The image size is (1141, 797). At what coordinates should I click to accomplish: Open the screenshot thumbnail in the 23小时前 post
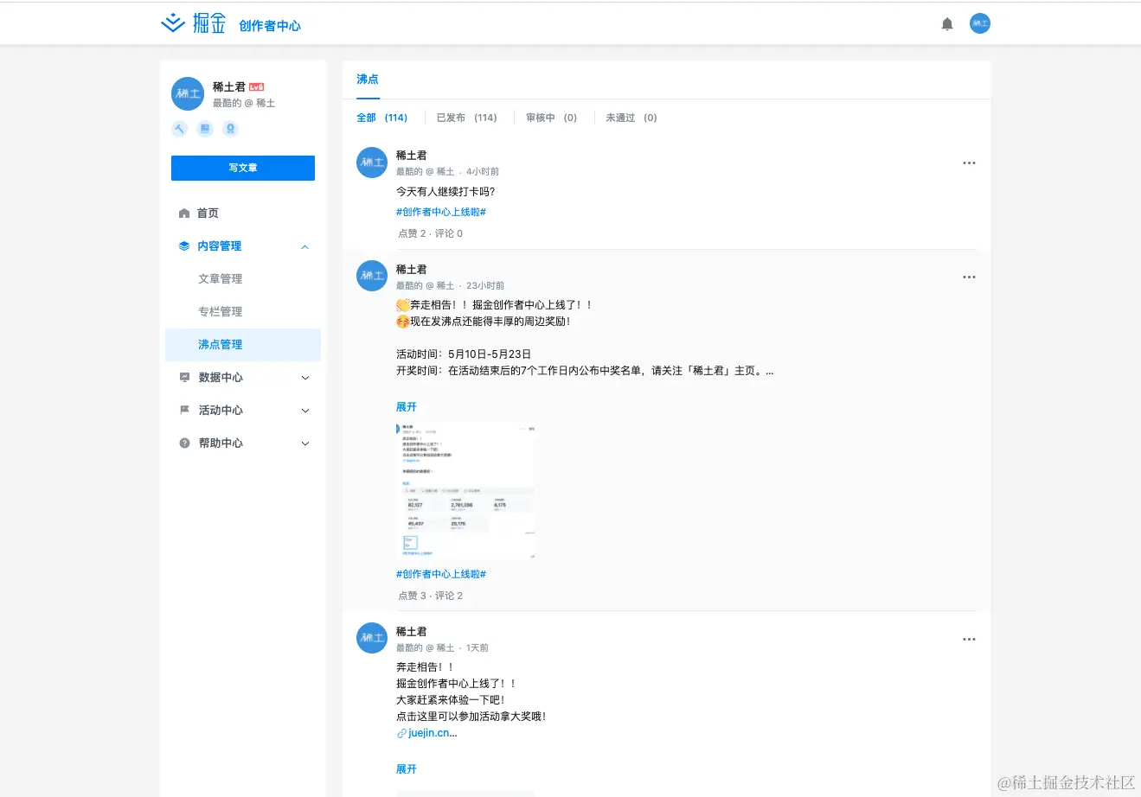[x=465, y=491]
